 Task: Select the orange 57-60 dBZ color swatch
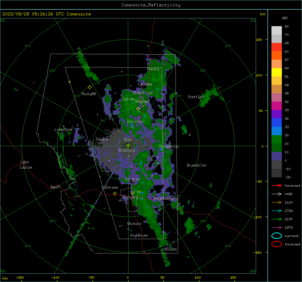pyautogui.click(x=276, y=56)
